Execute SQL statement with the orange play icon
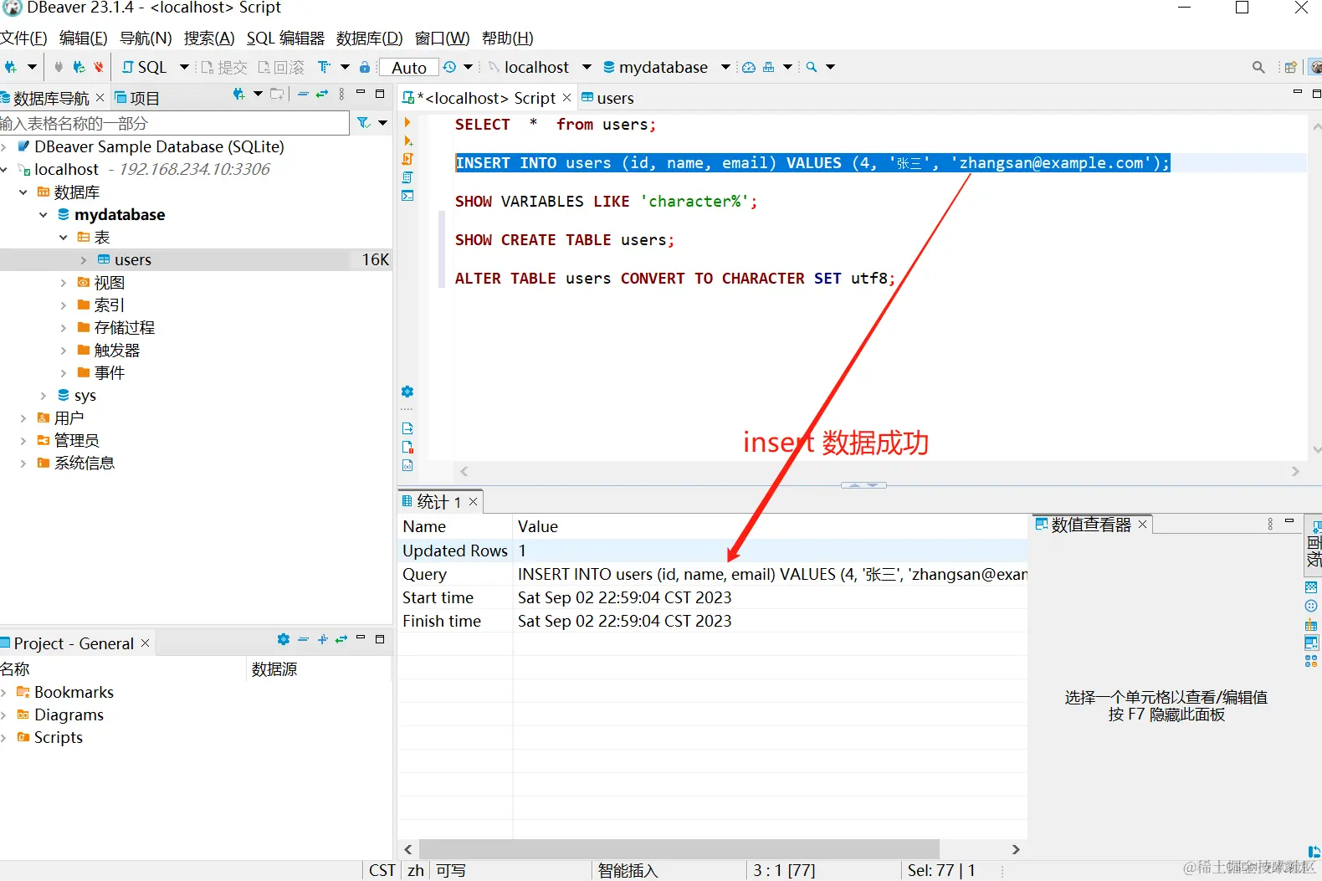Image resolution: width=1322 pixels, height=881 pixels. click(407, 123)
